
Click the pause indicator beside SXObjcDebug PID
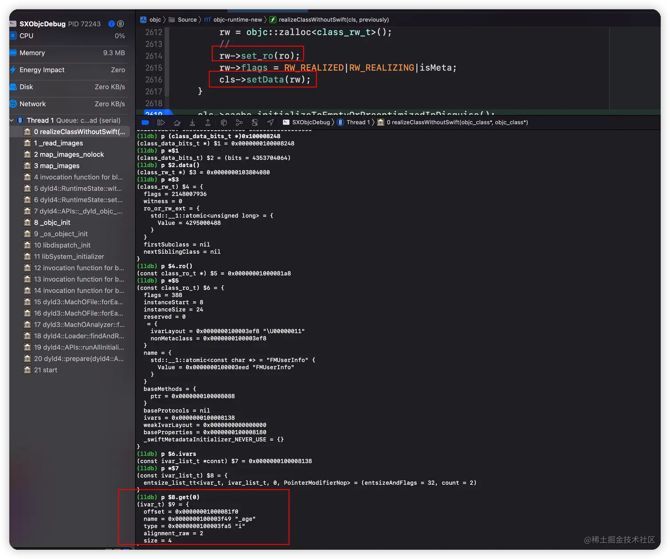[x=121, y=24]
